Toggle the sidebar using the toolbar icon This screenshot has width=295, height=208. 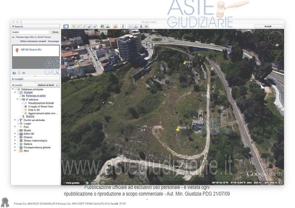[66, 26]
